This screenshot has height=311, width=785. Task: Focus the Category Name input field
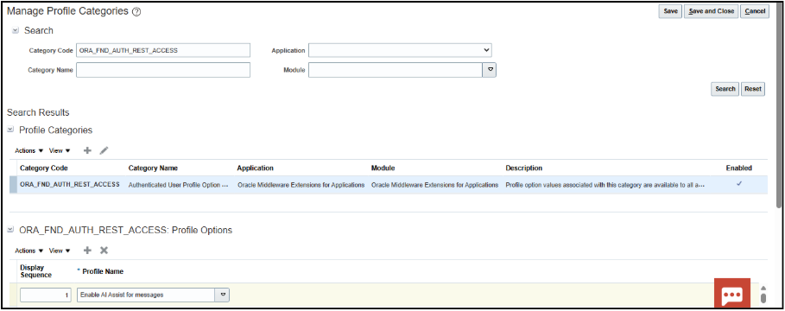click(163, 70)
